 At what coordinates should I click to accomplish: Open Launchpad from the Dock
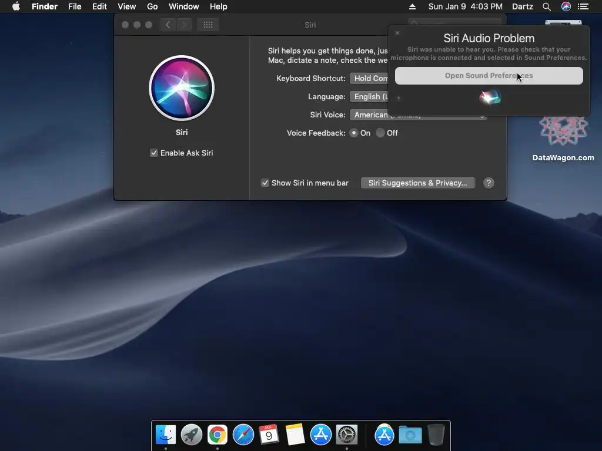pos(192,435)
